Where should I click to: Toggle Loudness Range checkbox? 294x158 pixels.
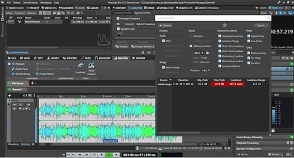220,41
